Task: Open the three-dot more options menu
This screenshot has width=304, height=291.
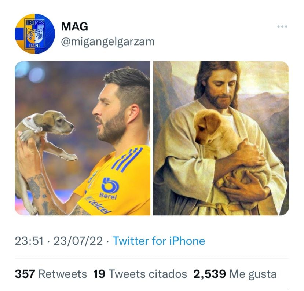Action: point(282,27)
